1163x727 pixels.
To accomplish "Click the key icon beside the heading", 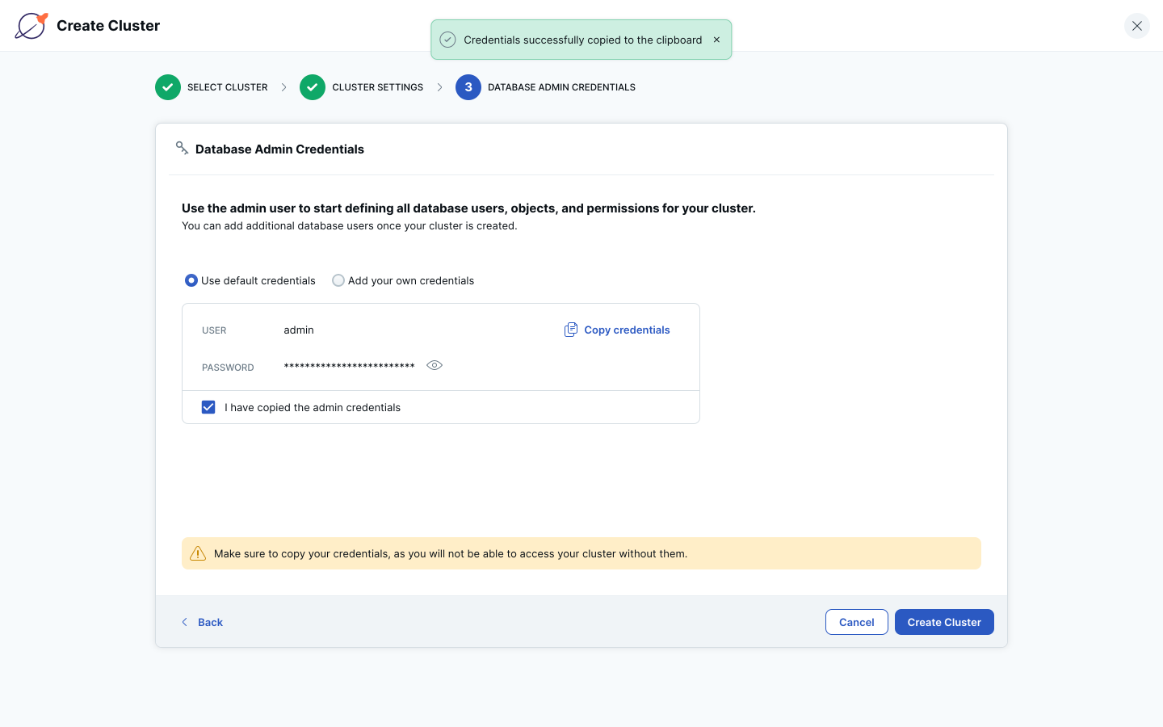I will tap(182, 148).
